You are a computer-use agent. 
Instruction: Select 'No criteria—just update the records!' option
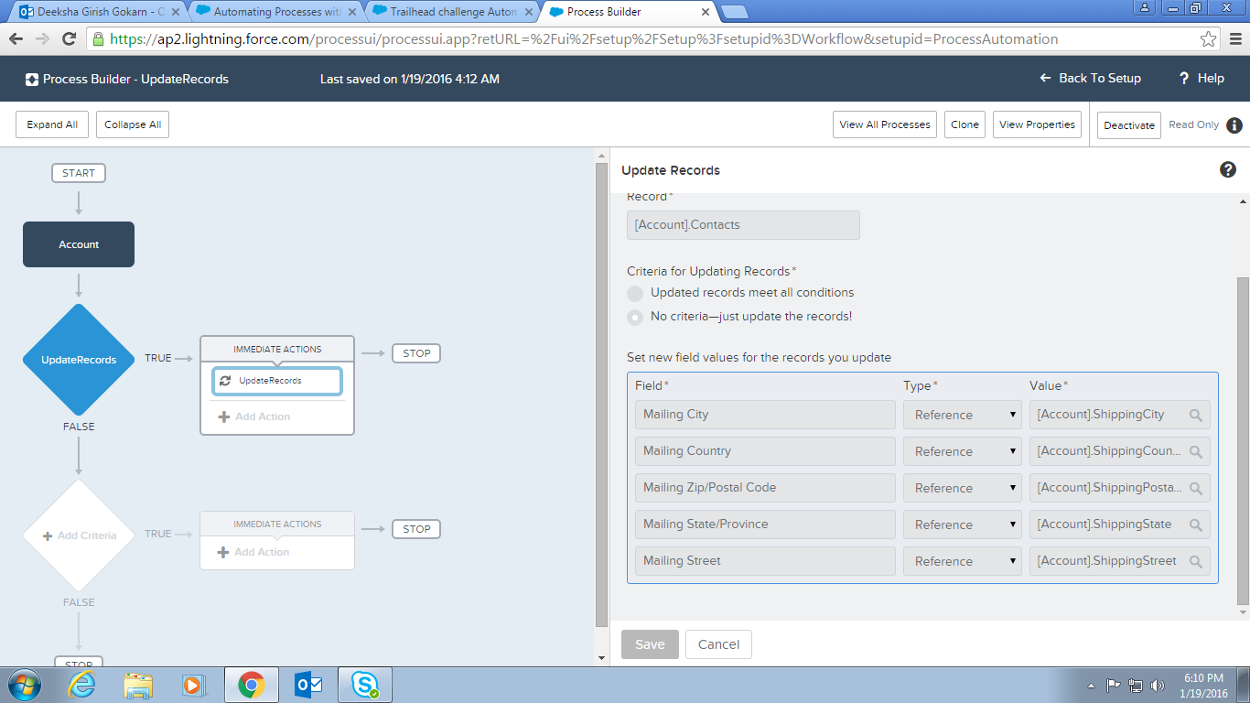[635, 317]
